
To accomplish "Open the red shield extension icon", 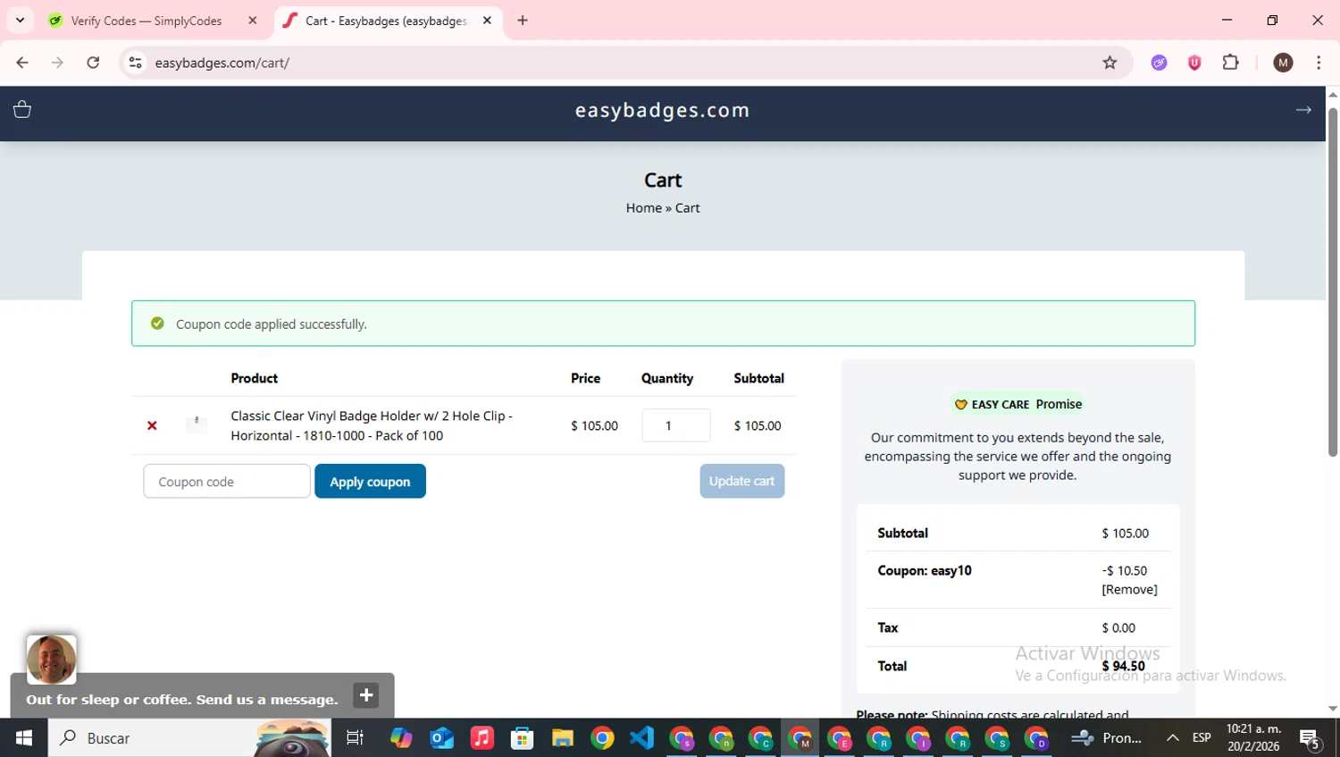I will point(1194,63).
